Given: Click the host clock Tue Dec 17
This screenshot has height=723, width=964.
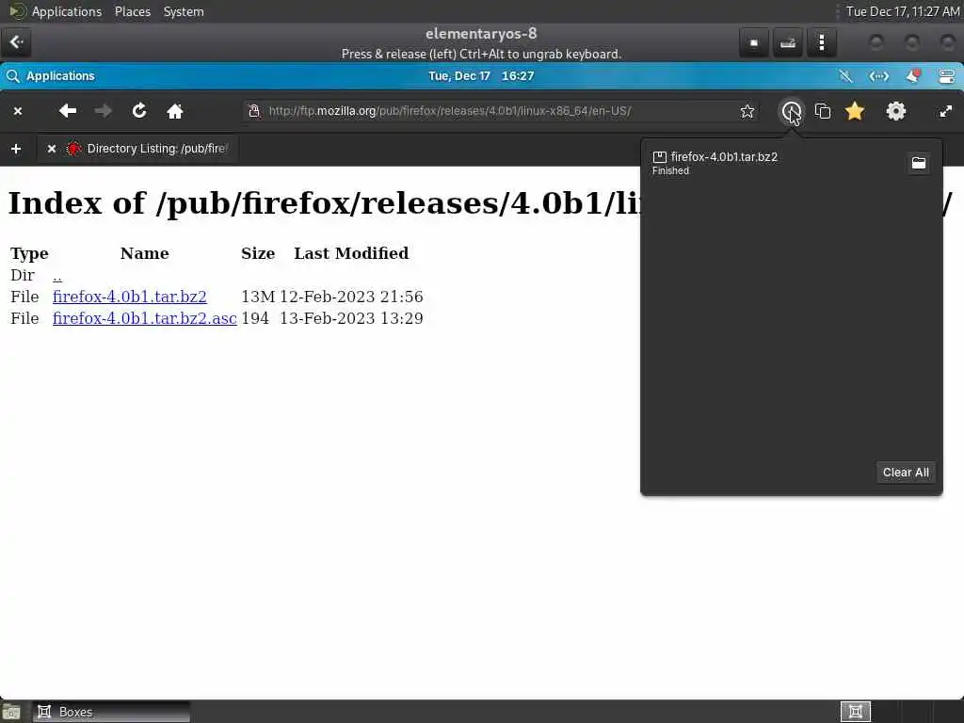Looking at the screenshot, I should (x=903, y=11).
